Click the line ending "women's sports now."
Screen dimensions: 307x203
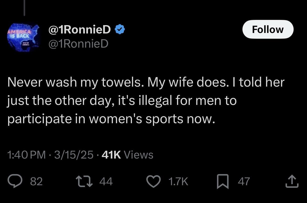(x=111, y=119)
